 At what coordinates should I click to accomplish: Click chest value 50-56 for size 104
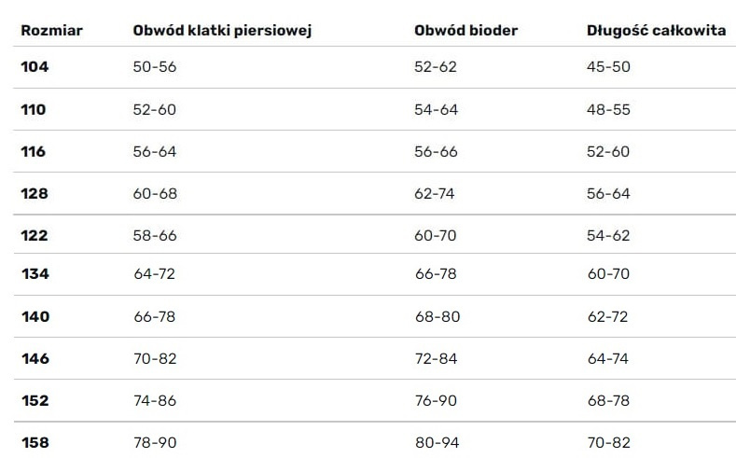pos(155,67)
